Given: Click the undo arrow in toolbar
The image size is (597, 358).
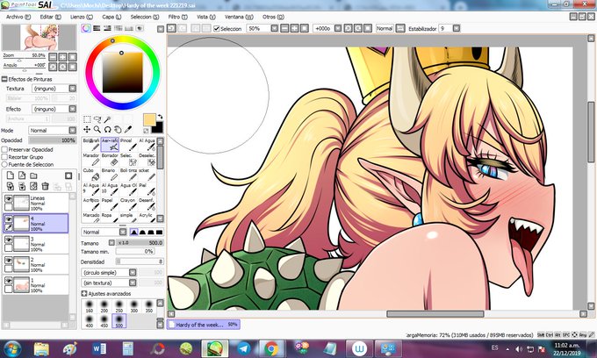Looking at the screenshot, I should pyautogui.click(x=172, y=29).
